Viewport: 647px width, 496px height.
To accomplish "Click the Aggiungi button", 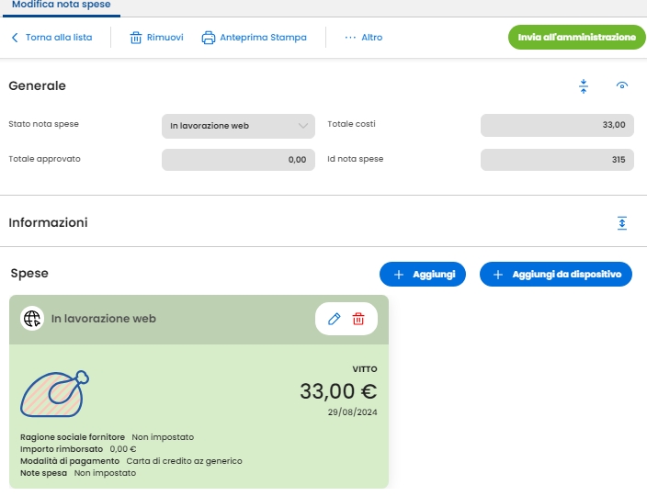I will pos(423,275).
